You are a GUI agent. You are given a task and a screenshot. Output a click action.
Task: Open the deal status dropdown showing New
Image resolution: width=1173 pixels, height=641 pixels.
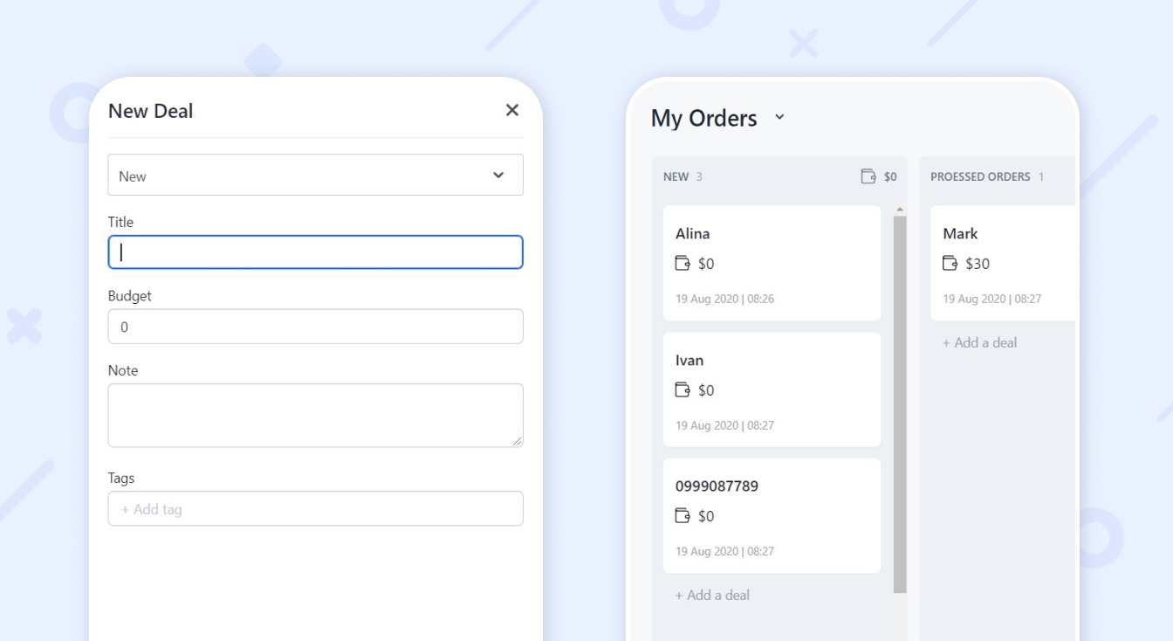pyautogui.click(x=315, y=175)
